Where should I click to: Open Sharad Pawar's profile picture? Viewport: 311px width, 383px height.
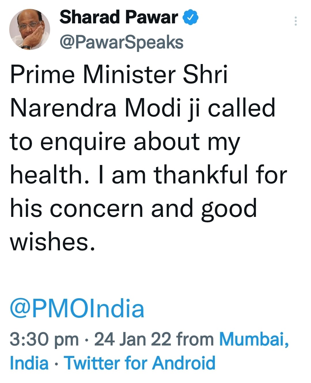29,29
